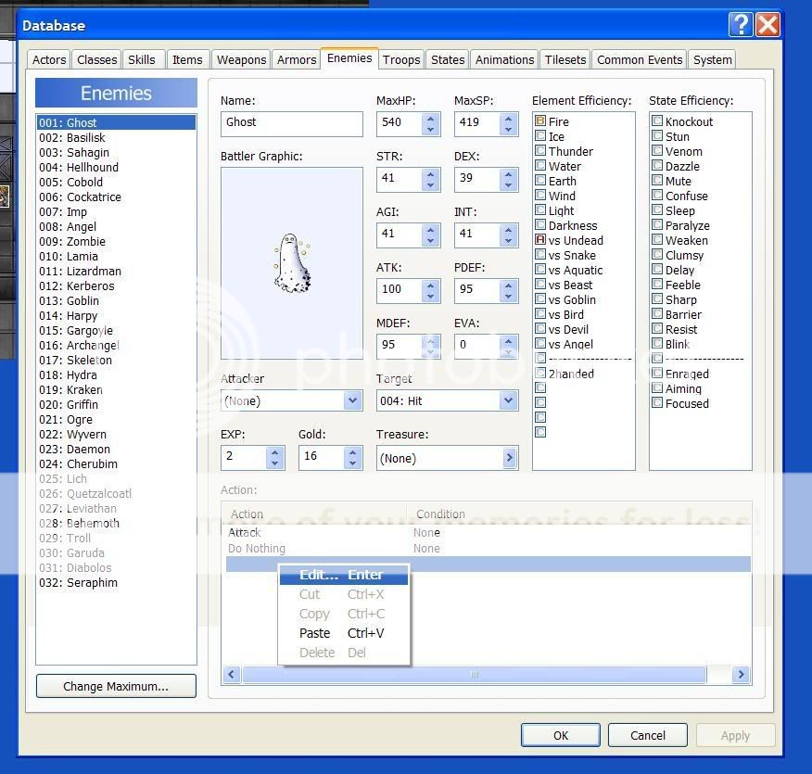This screenshot has width=812, height=774.
Task: Click the vs Undead efficiency box
Action: [540, 240]
